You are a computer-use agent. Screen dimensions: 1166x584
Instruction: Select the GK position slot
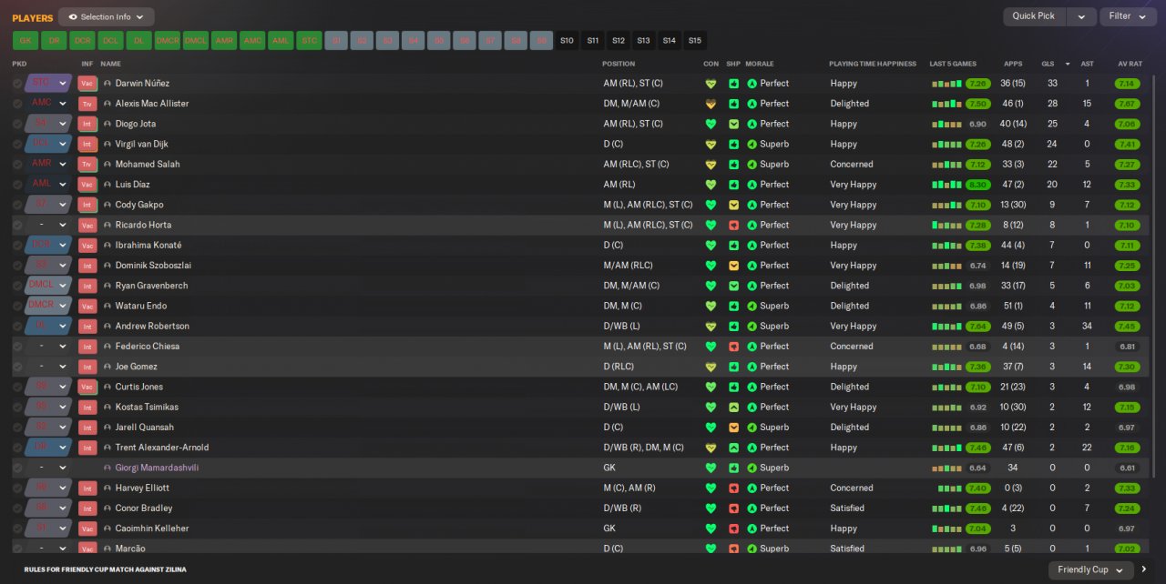(x=26, y=40)
